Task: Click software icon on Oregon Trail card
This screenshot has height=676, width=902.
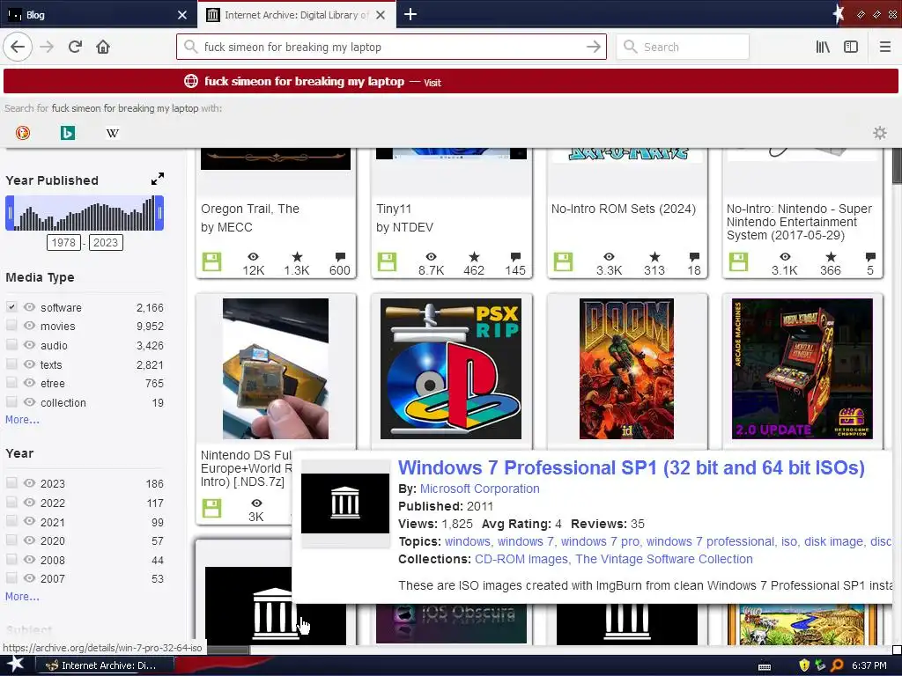Action: (x=211, y=262)
